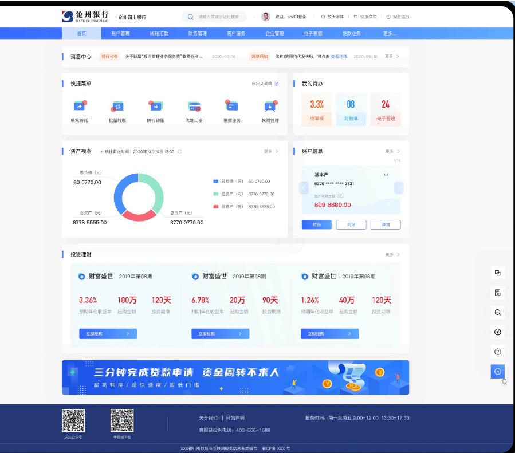Screen dimensions: 515x453
Task: Click the 切换样式 switch style icon
Action: 356,17
